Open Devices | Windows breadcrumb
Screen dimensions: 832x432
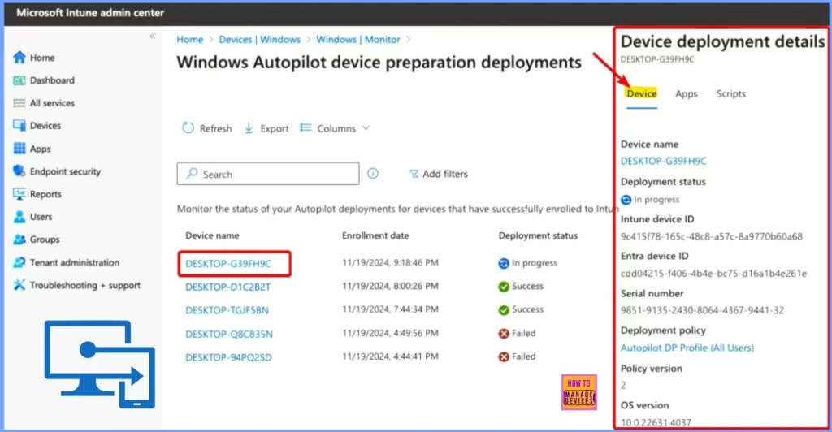(259, 39)
